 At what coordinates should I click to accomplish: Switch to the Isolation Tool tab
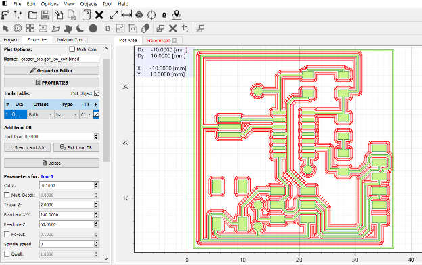coord(70,40)
